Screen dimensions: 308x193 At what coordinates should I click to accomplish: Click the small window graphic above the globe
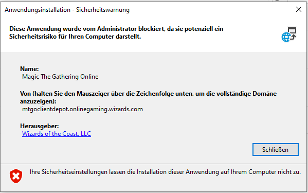(292, 30)
